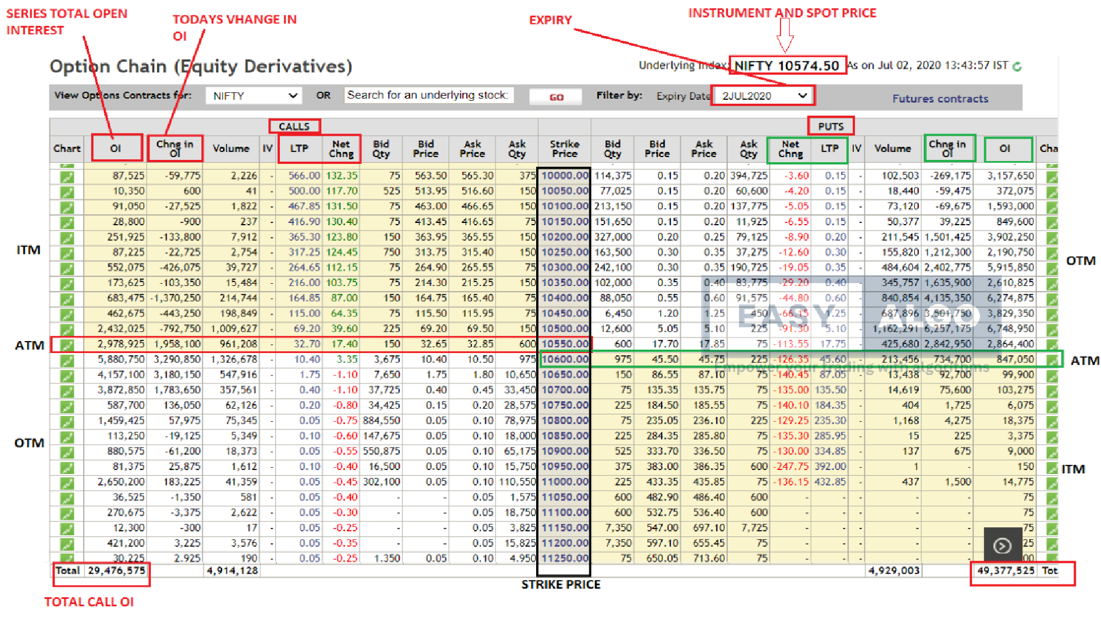Click the CALLS section header
Screen dimensions: 1101x619
(294, 126)
